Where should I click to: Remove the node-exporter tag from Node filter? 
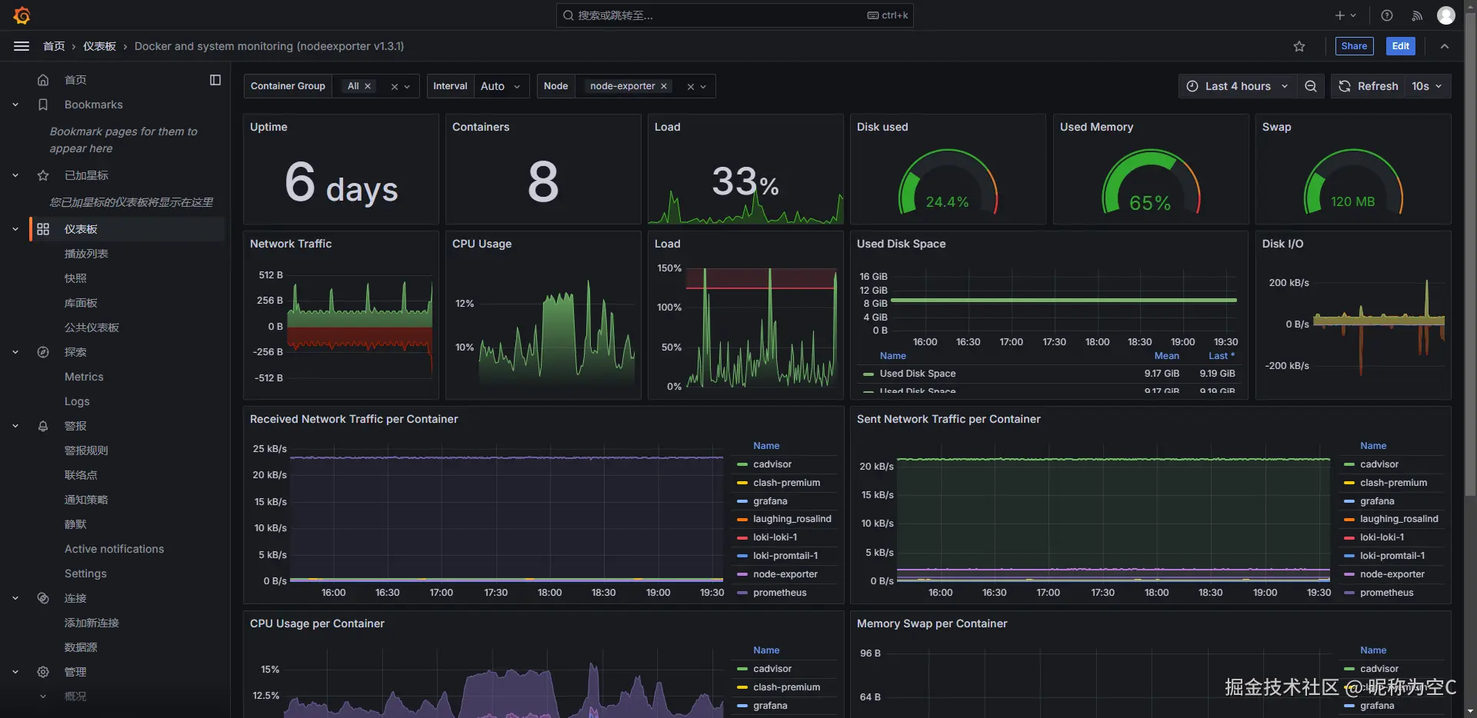[664, 86]
